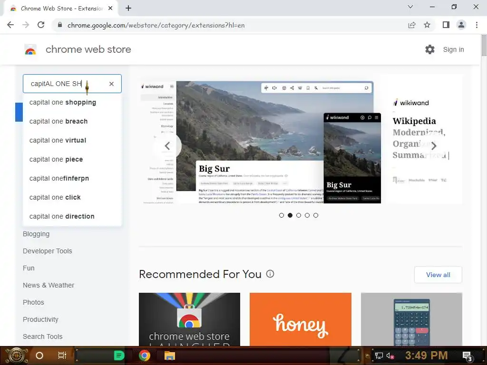Screen dimensions: 487x365
Task: Sign in to the web store
Action: click(453, 49)
